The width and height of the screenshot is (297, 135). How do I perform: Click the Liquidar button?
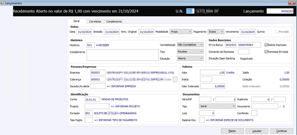tap(257, 131)
